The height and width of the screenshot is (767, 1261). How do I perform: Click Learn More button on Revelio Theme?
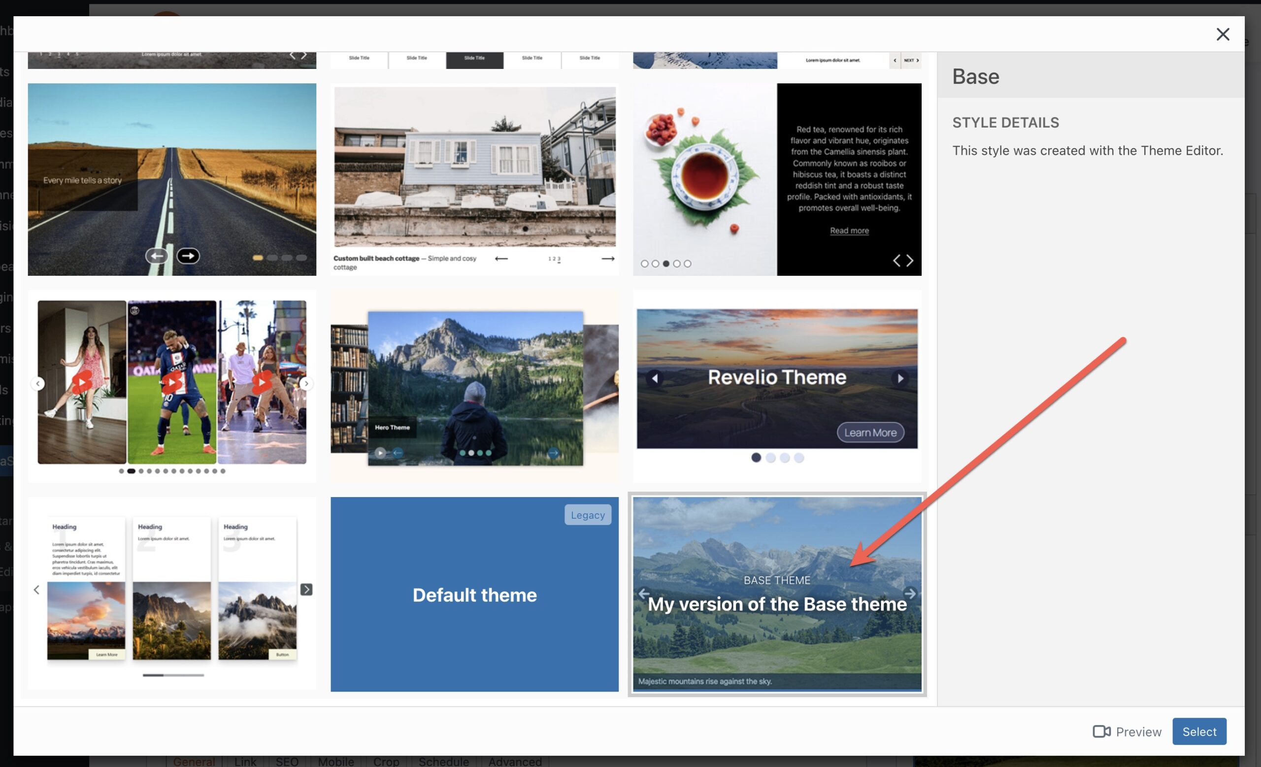(870, 433)
